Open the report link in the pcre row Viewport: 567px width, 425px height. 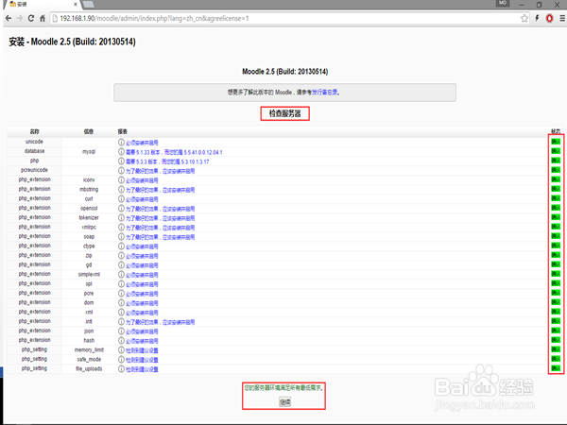(142, 294)
